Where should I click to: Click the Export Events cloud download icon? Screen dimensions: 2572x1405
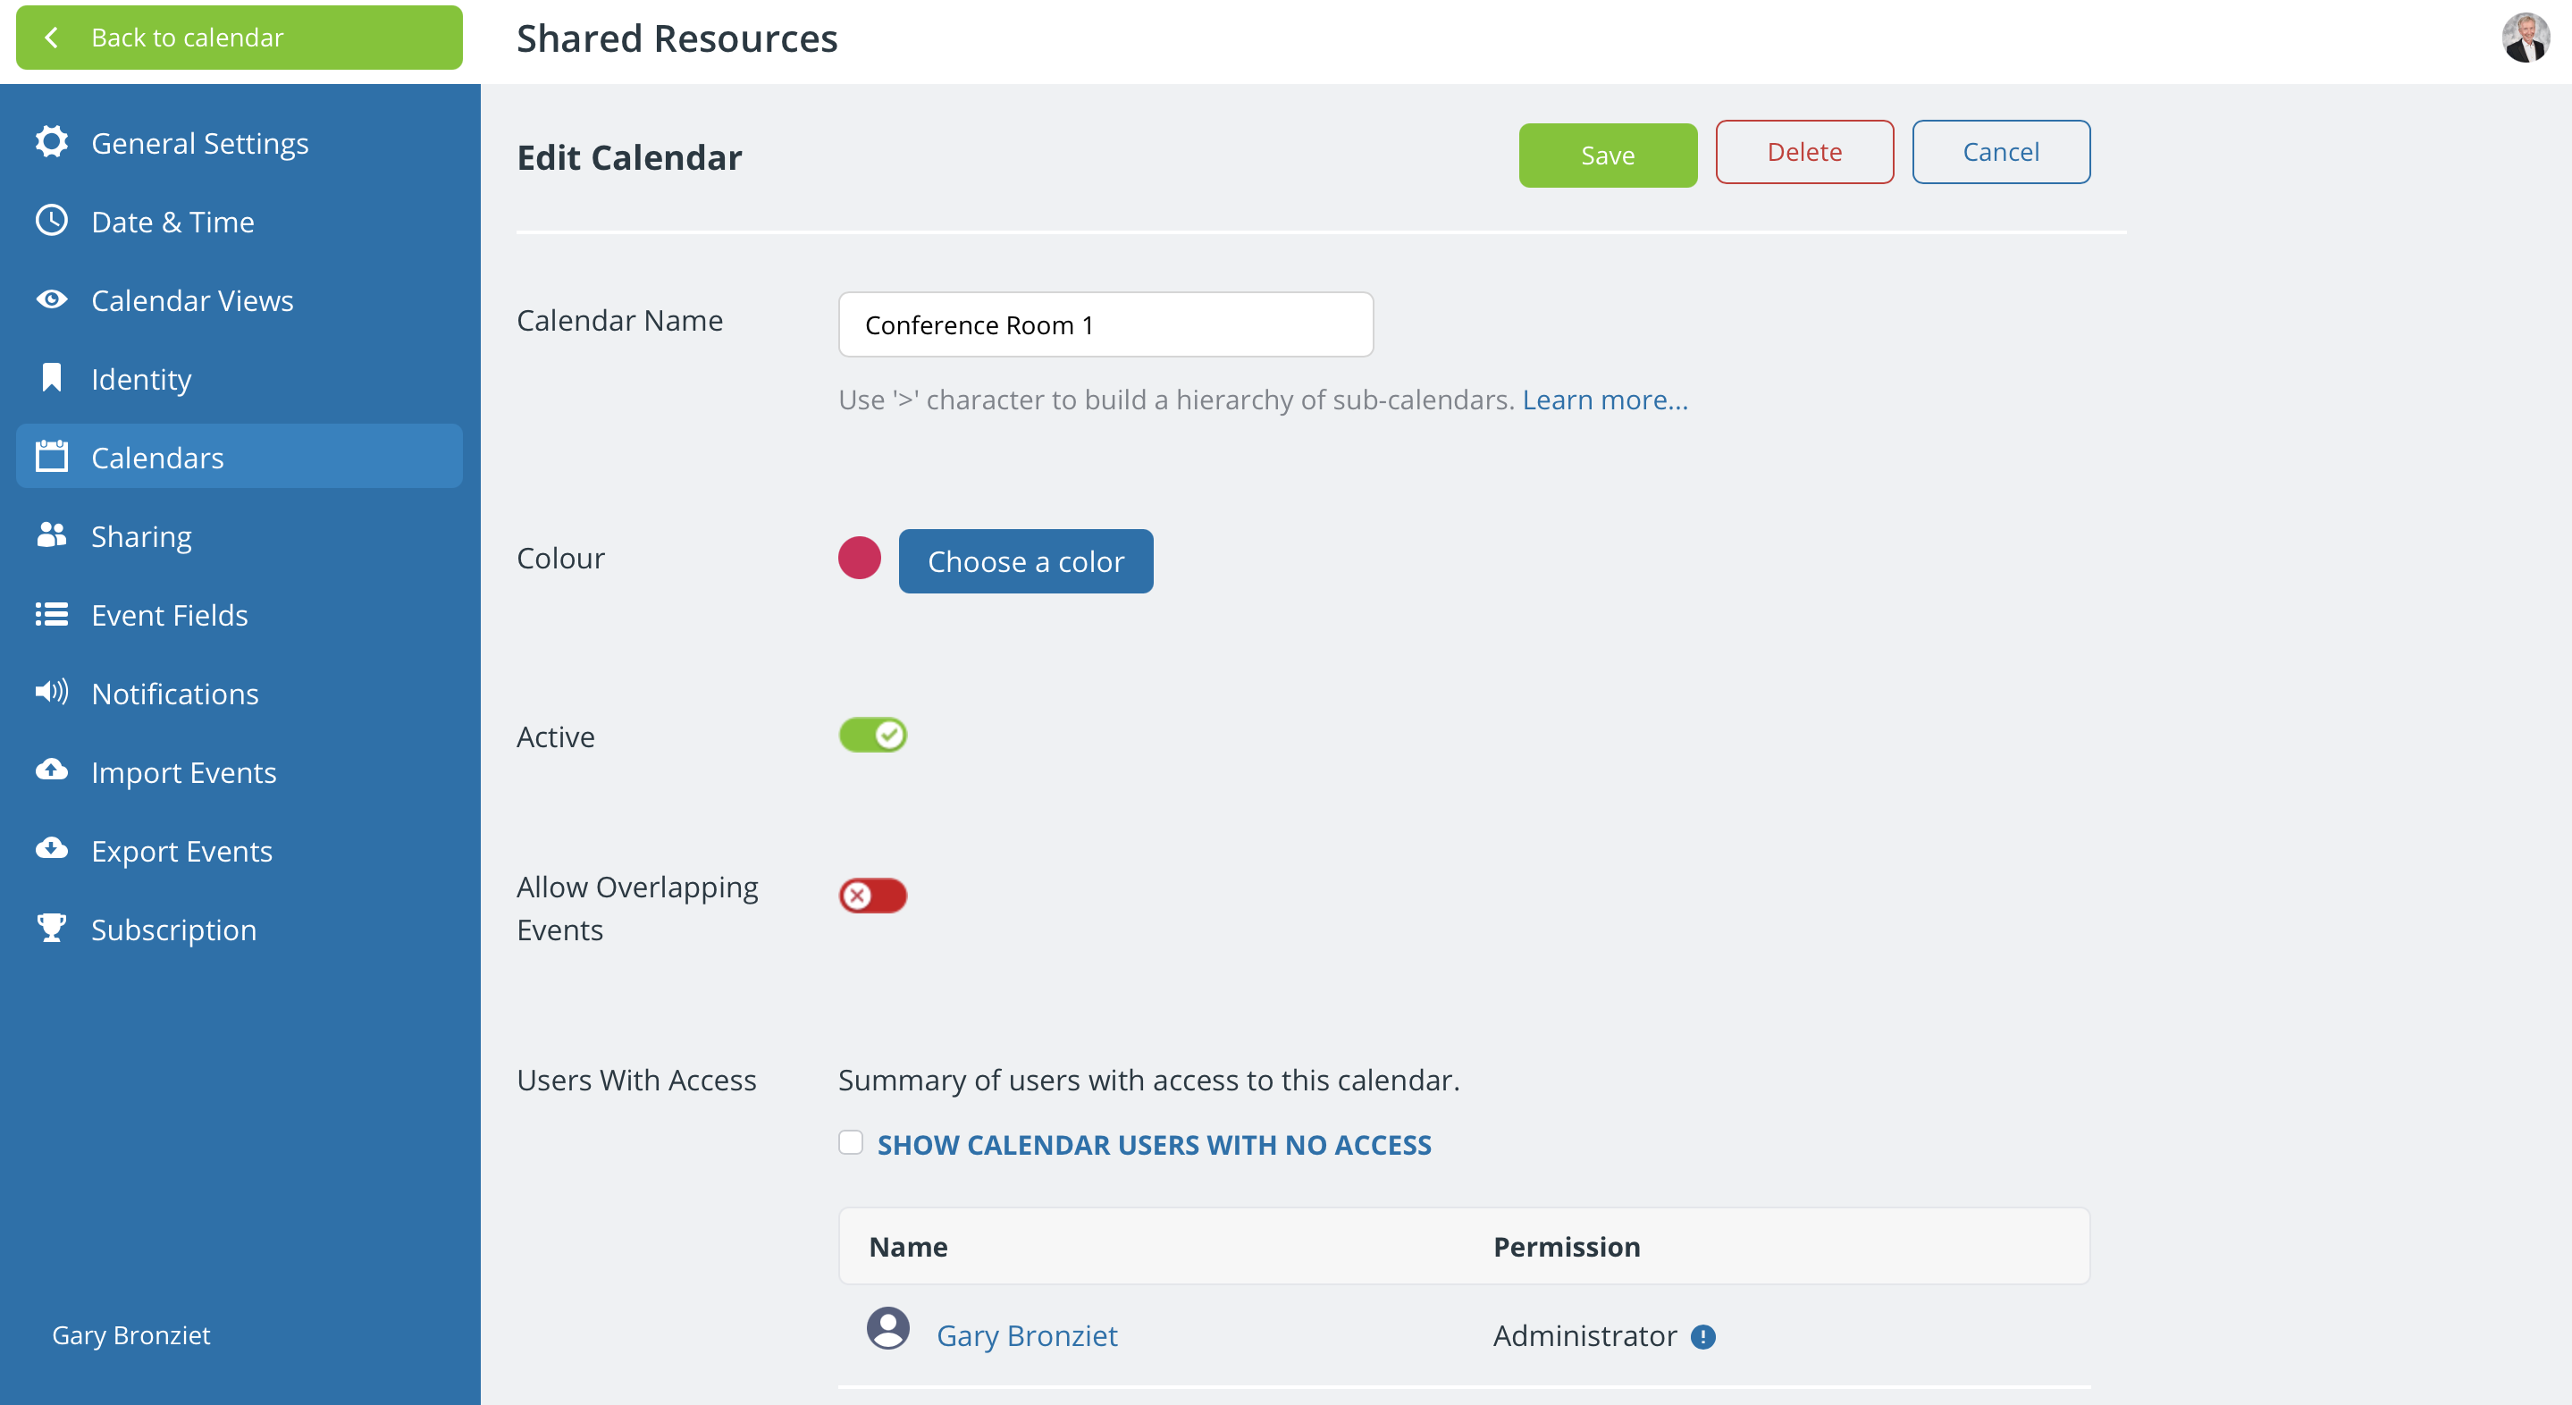tap(52, 849)
